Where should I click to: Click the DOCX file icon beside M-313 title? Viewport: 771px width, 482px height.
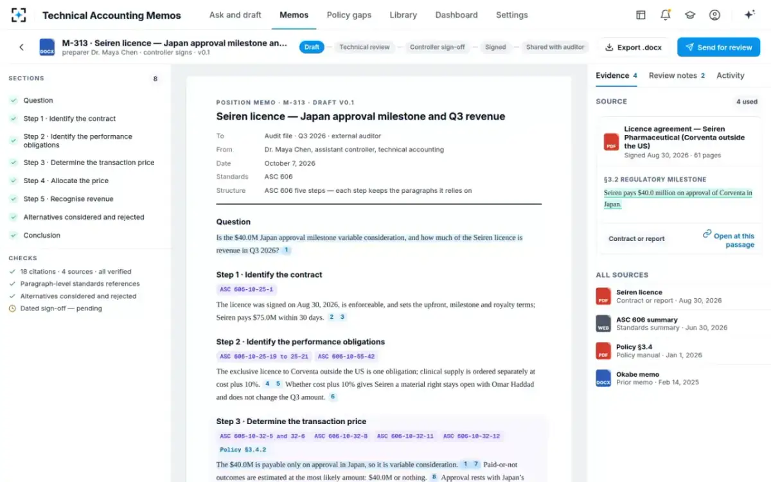[47, 47]
